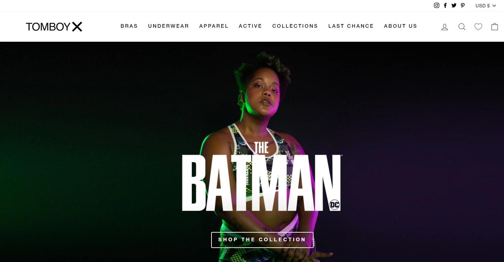Click the DC logo on the banner
The image size is (504, 262).
click(334, 205)
